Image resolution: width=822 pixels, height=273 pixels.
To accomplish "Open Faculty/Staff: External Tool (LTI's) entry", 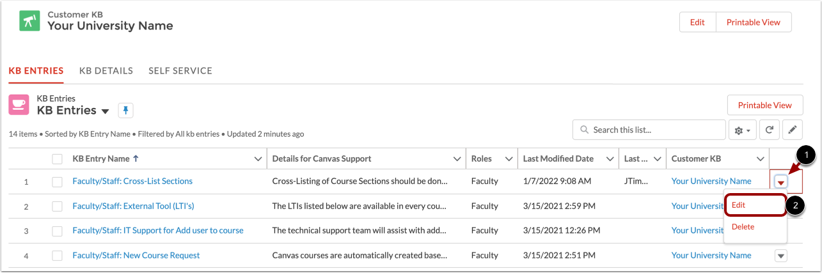I will tap(133, 206).
